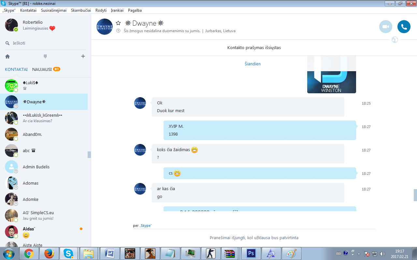Screen dimensions: 417x260
Task: Open the dial pad icon
Action: click(x=45, y=56)
